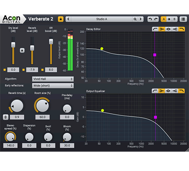The image size is (189, 171).
Task: Toggle Decay Editor peak band
Action: (168, 29)
